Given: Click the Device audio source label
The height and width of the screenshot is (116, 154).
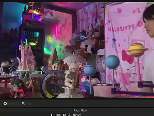Looking at the screenshot, I should (x=77, y=115).
